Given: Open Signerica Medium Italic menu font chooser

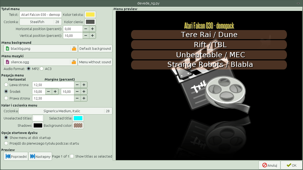Looking at the screenshot, I should pyautogui.click(x=65, y=111).
